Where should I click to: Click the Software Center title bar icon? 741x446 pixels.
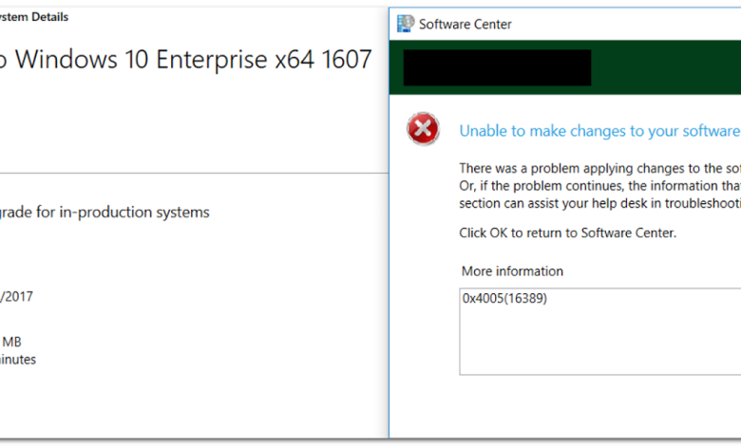[x=406, y=24]
